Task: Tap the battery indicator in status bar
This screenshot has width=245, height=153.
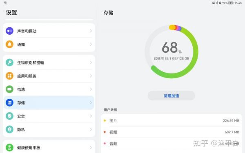Action: [x=231, y=3]
